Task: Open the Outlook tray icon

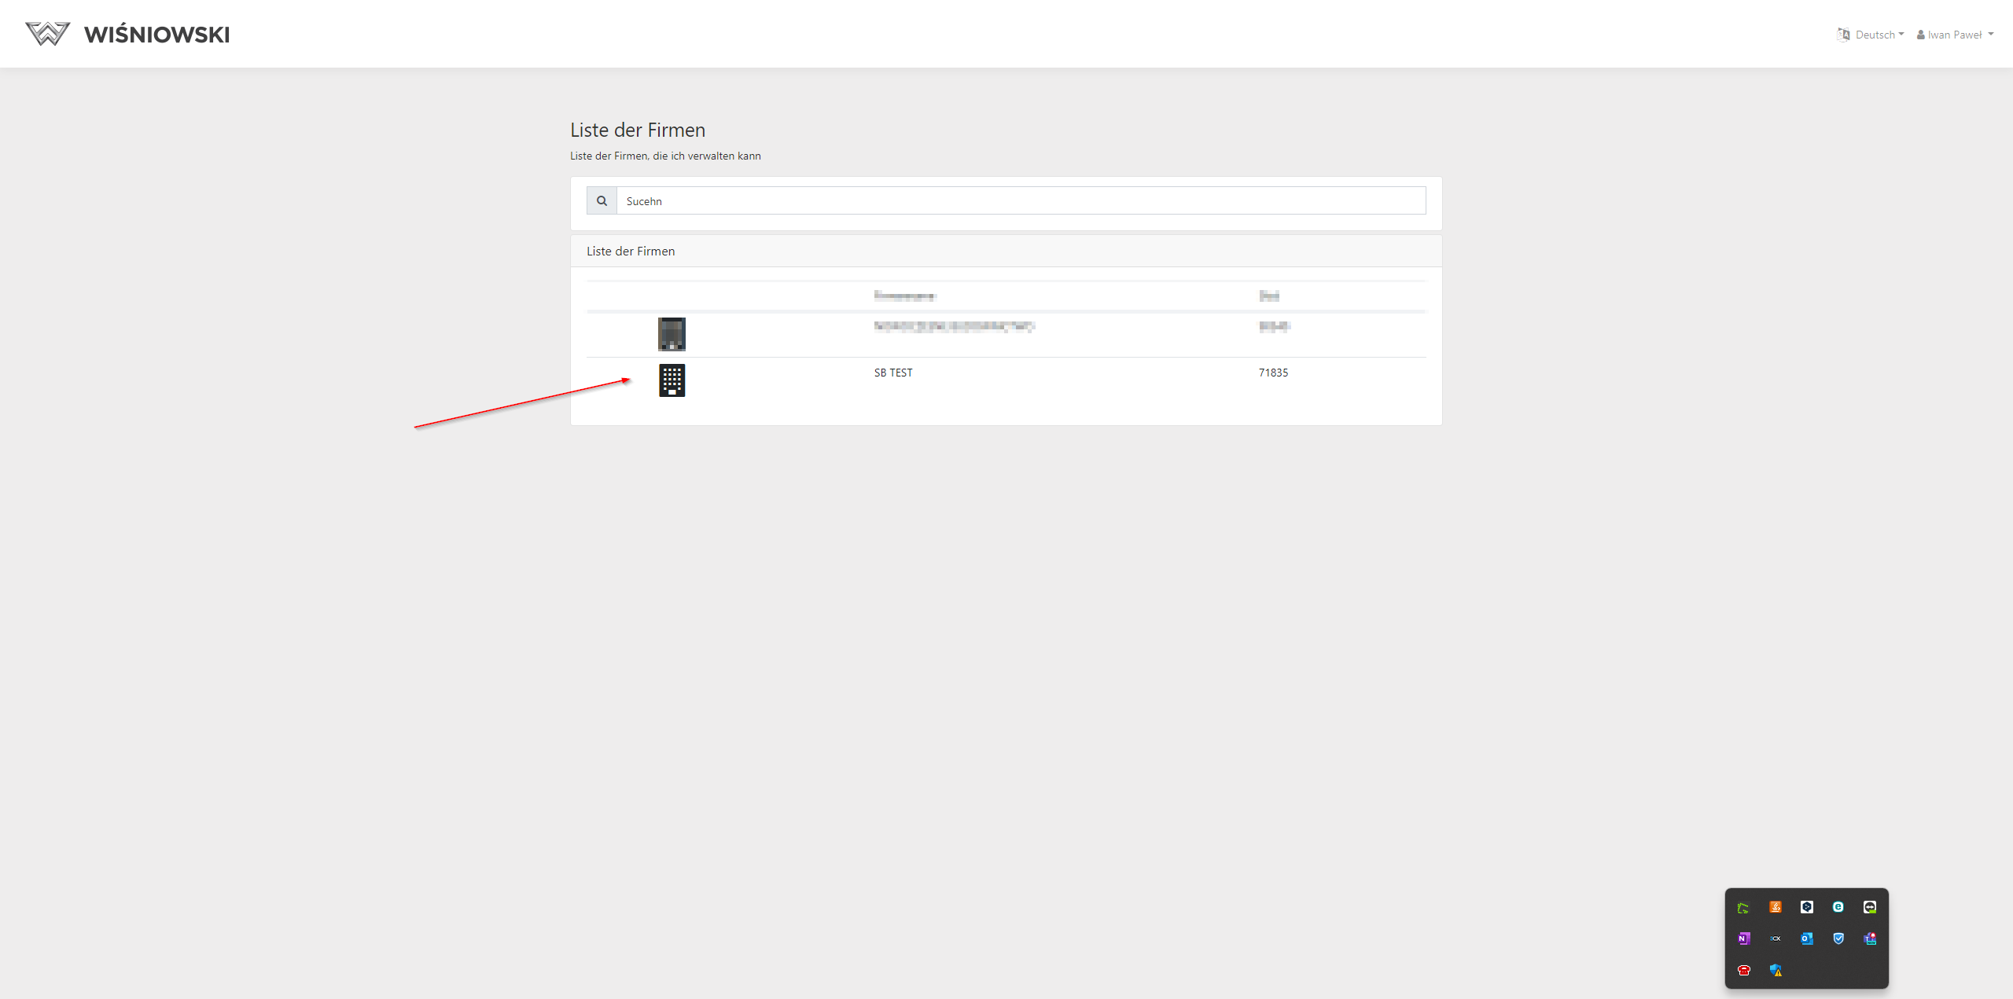Action: (x=1806, y=938)
